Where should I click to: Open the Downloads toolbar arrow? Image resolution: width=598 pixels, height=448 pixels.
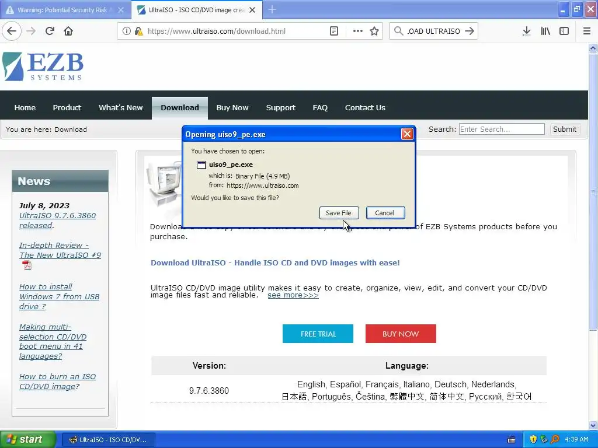527,31
